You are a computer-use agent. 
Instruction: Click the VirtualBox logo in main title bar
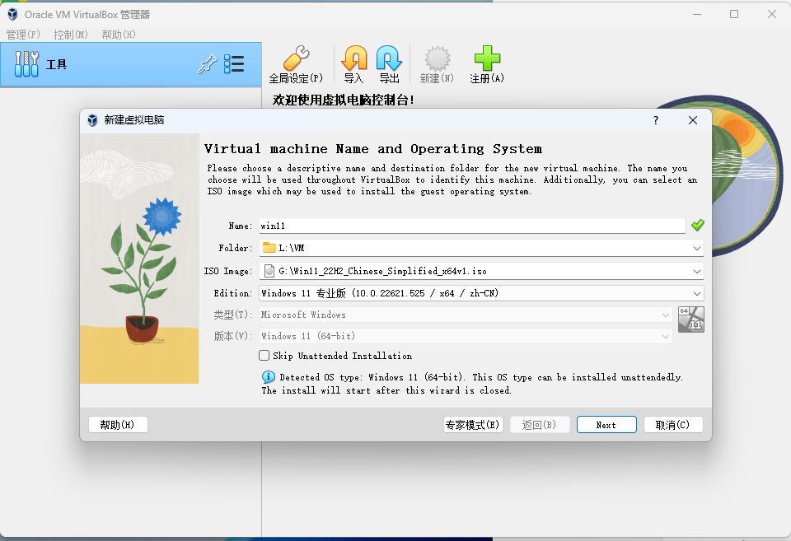tap(12, 14)
